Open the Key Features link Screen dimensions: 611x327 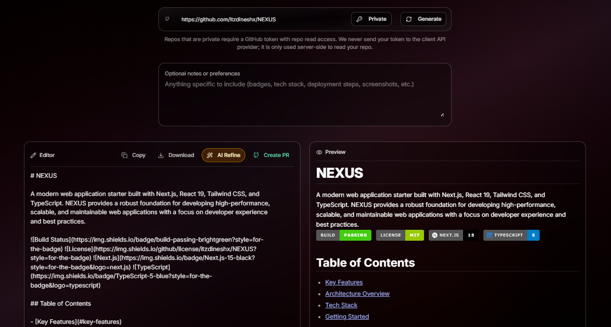point(344,282)
